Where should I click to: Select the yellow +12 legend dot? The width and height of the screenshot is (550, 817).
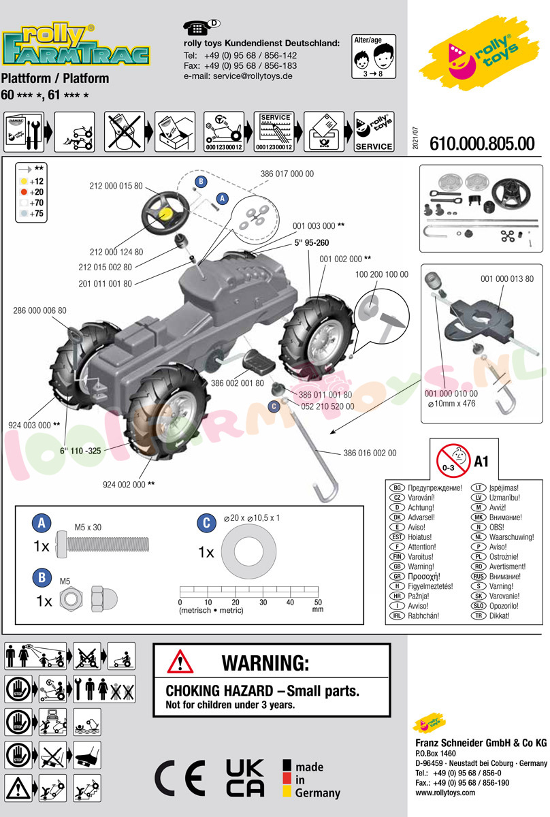[24, 181]
